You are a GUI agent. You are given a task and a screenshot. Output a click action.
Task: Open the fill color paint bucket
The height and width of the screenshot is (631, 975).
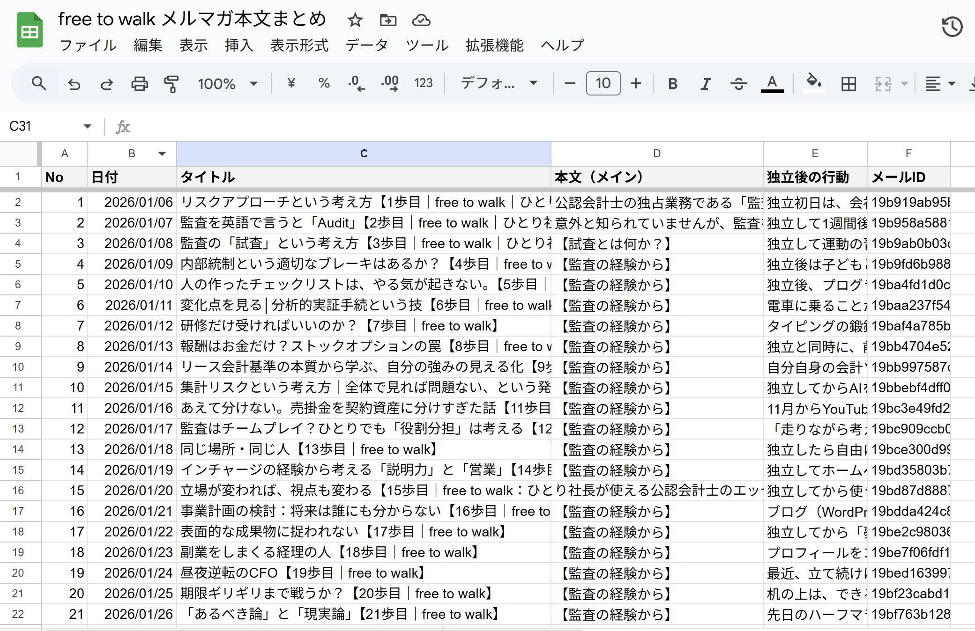tap(814, 83)
